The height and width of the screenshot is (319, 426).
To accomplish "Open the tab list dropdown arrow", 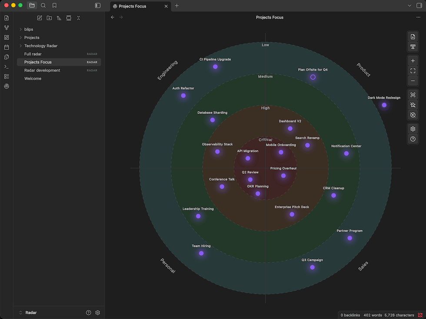I will 409,6.
